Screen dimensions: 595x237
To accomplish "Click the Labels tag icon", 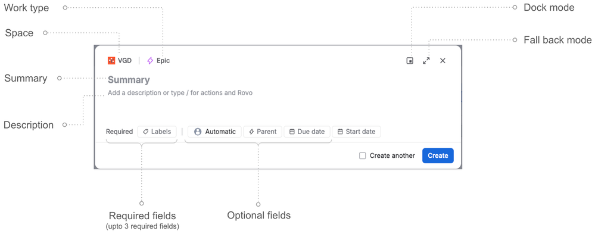I will click(145, 132).
